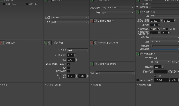Click the 127.0.0.1 address input field

[x=159, y=80]
